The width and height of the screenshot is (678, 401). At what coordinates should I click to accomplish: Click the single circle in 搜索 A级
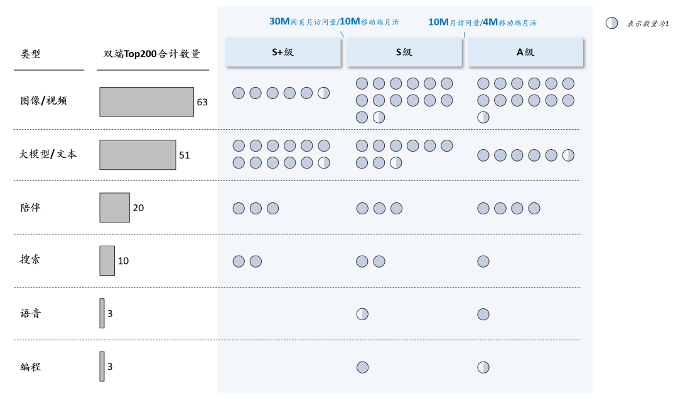483,261
